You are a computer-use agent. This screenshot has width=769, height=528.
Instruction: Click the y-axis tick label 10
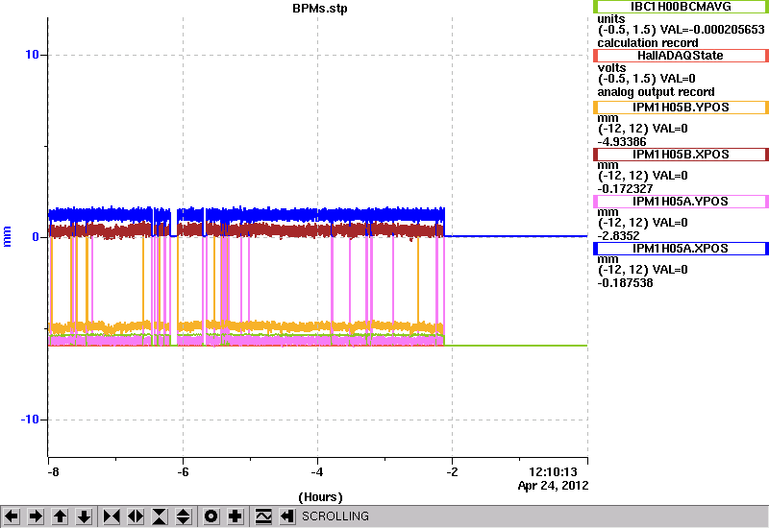pyautogui.click(x=32, y=55)
